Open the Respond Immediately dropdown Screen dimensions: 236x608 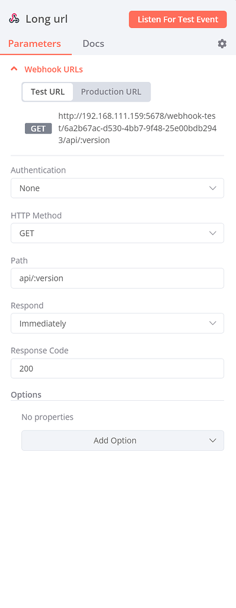[117, 323]
